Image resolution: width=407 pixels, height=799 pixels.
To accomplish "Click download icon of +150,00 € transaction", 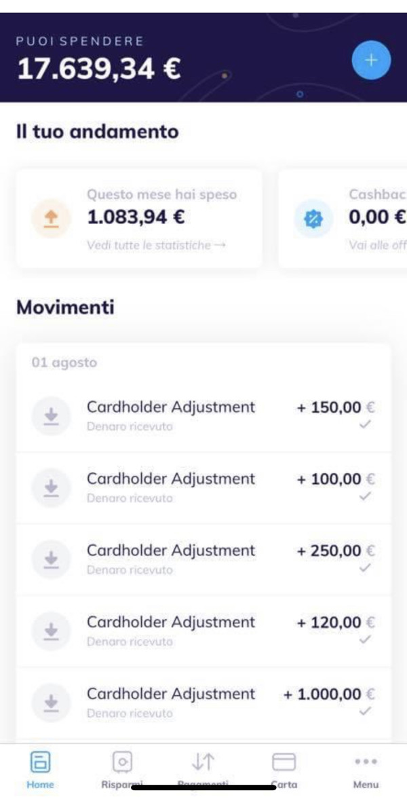I will pyautogui.click(x=51, y=415).
